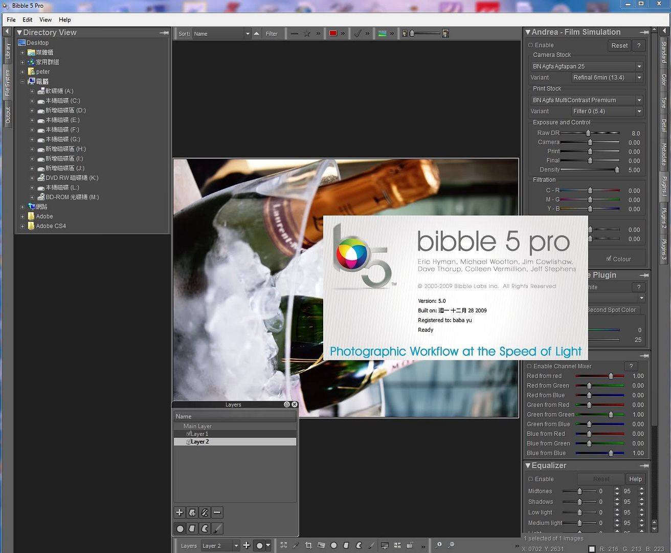Remove layer with the minus button

click(x=217, y=513)
